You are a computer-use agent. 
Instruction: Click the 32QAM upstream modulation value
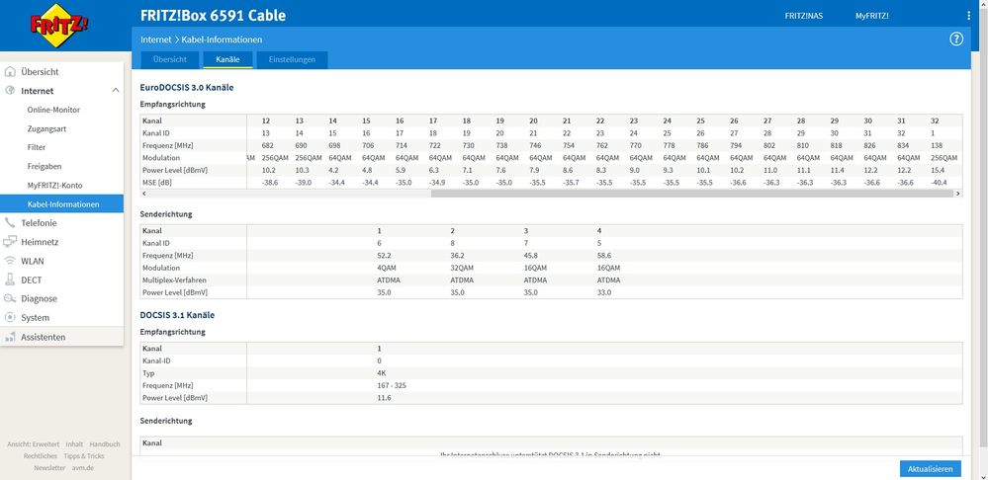[x=461, y=268]
